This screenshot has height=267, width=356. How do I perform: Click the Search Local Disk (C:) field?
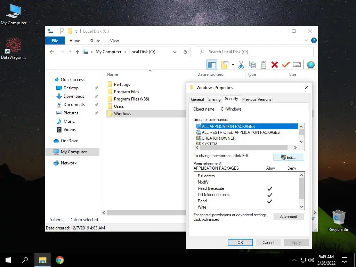pos(254,52)
